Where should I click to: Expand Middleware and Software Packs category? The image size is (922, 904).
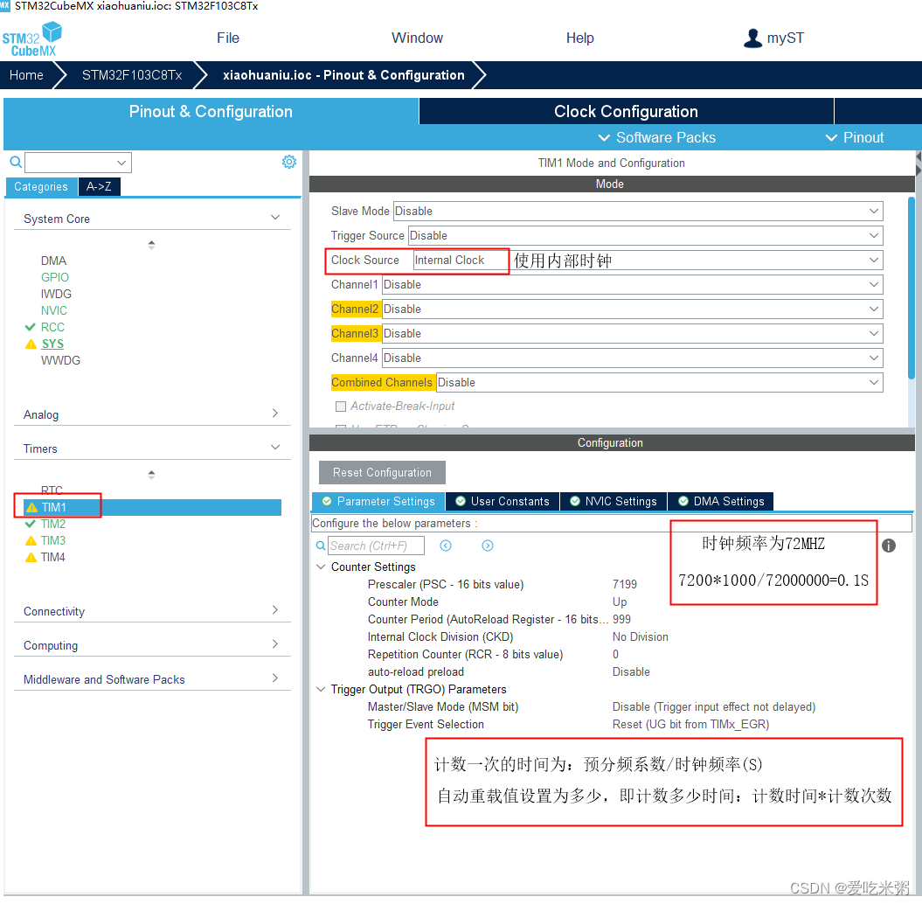(274, 678)
